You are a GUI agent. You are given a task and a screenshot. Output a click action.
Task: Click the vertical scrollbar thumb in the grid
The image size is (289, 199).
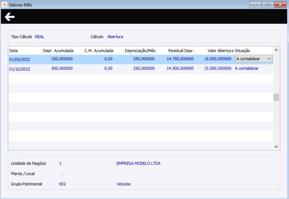point(276,97)
